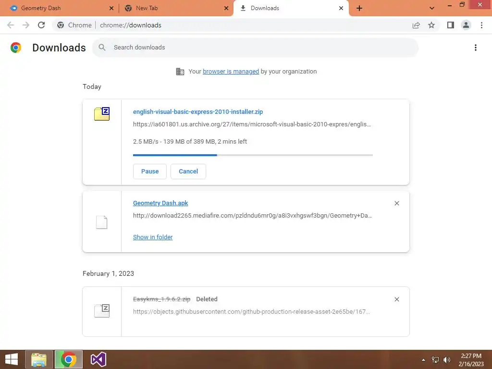The image size is (492, 369).
Task: Open Chrome's main three-dot menu
Action: coord(481,25)
